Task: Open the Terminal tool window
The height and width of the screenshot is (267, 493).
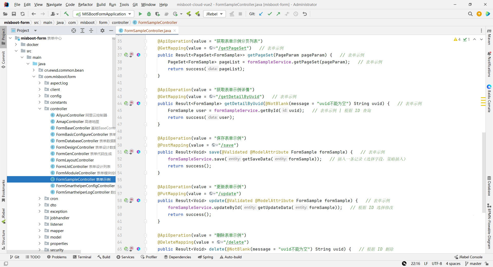Action: pos(82,257)
